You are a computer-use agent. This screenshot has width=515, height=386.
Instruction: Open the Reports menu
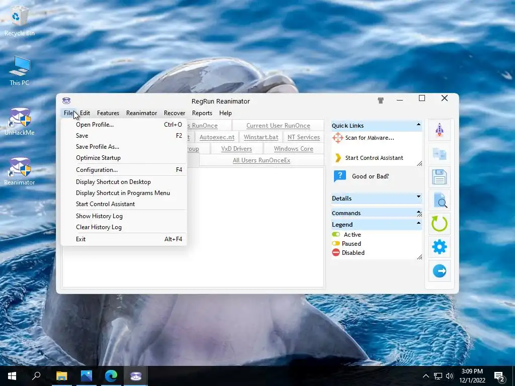[x=202, y=113]
